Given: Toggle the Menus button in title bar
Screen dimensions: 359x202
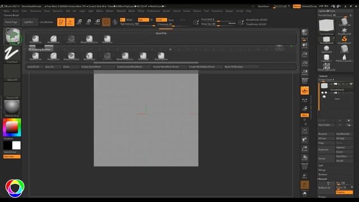Looking at the screenshot, I should click(x=297, y=6).
